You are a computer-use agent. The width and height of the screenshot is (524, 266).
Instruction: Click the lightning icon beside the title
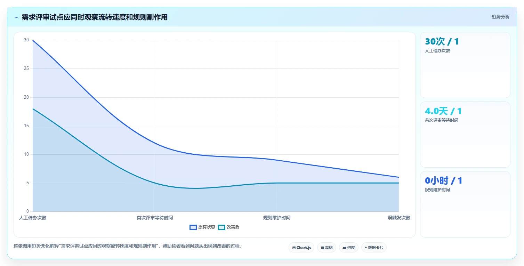tap(16, 17)
